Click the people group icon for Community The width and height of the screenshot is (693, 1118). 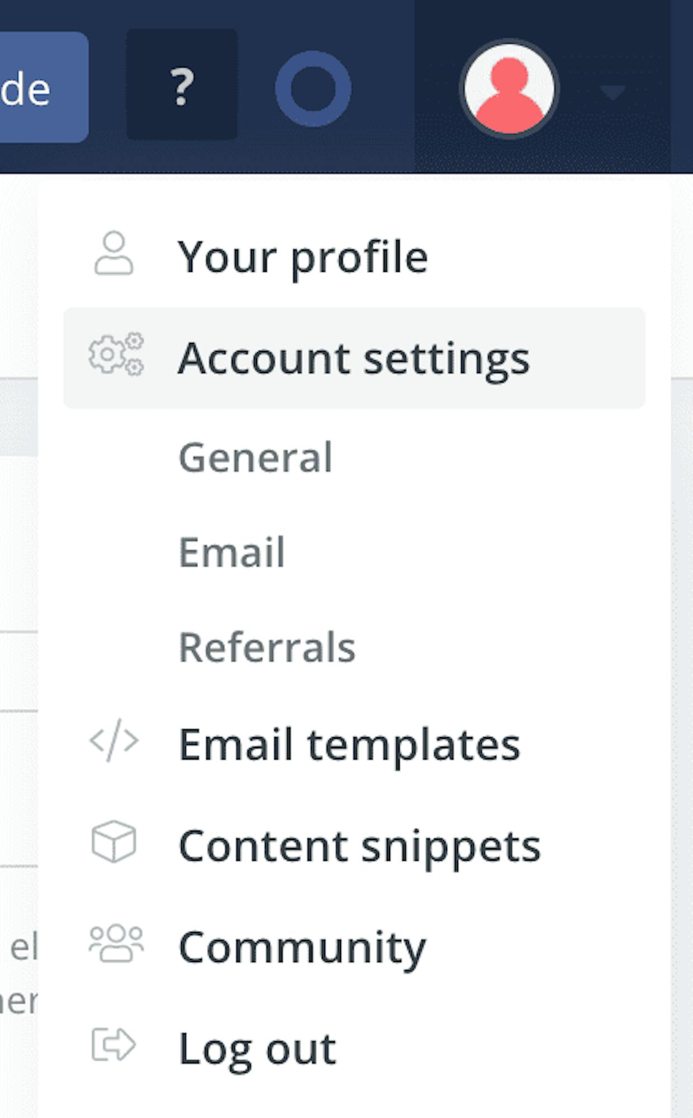pyautogui.click(x=116, y=943)
